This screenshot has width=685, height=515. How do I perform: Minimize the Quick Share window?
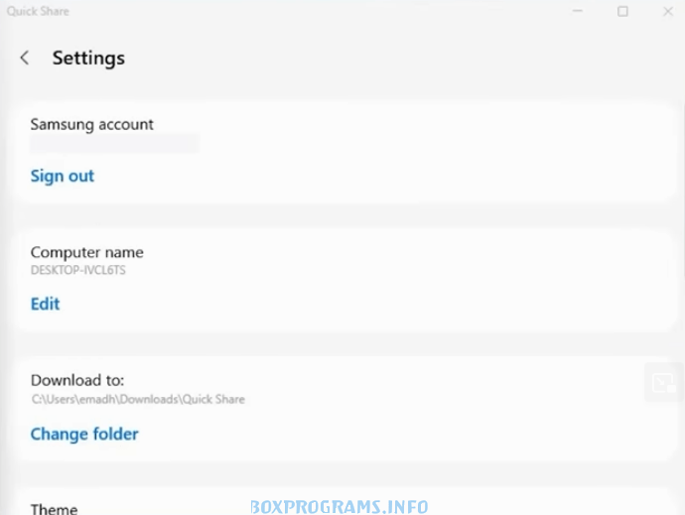578,11
